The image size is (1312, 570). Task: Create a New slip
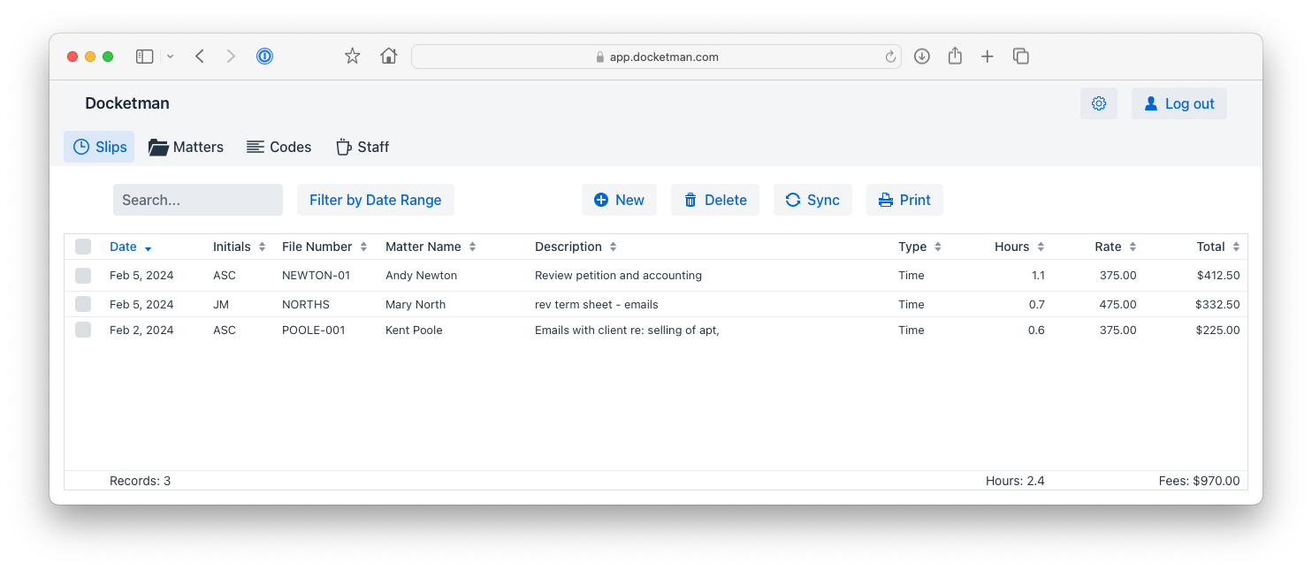pyautogui.click(x=619, y=200)
